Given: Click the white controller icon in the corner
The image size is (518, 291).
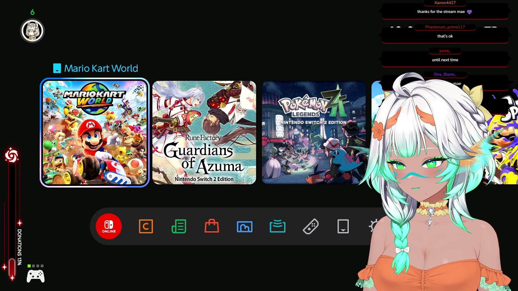Looking at the screenshot, I should (x=36, y=276).
